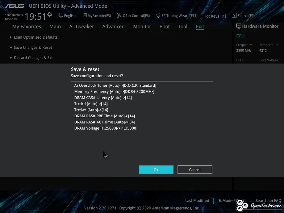Screen dimensions: 284x213
Task: Click the settings gear next to the clock
Action: [x=50, y=14]
